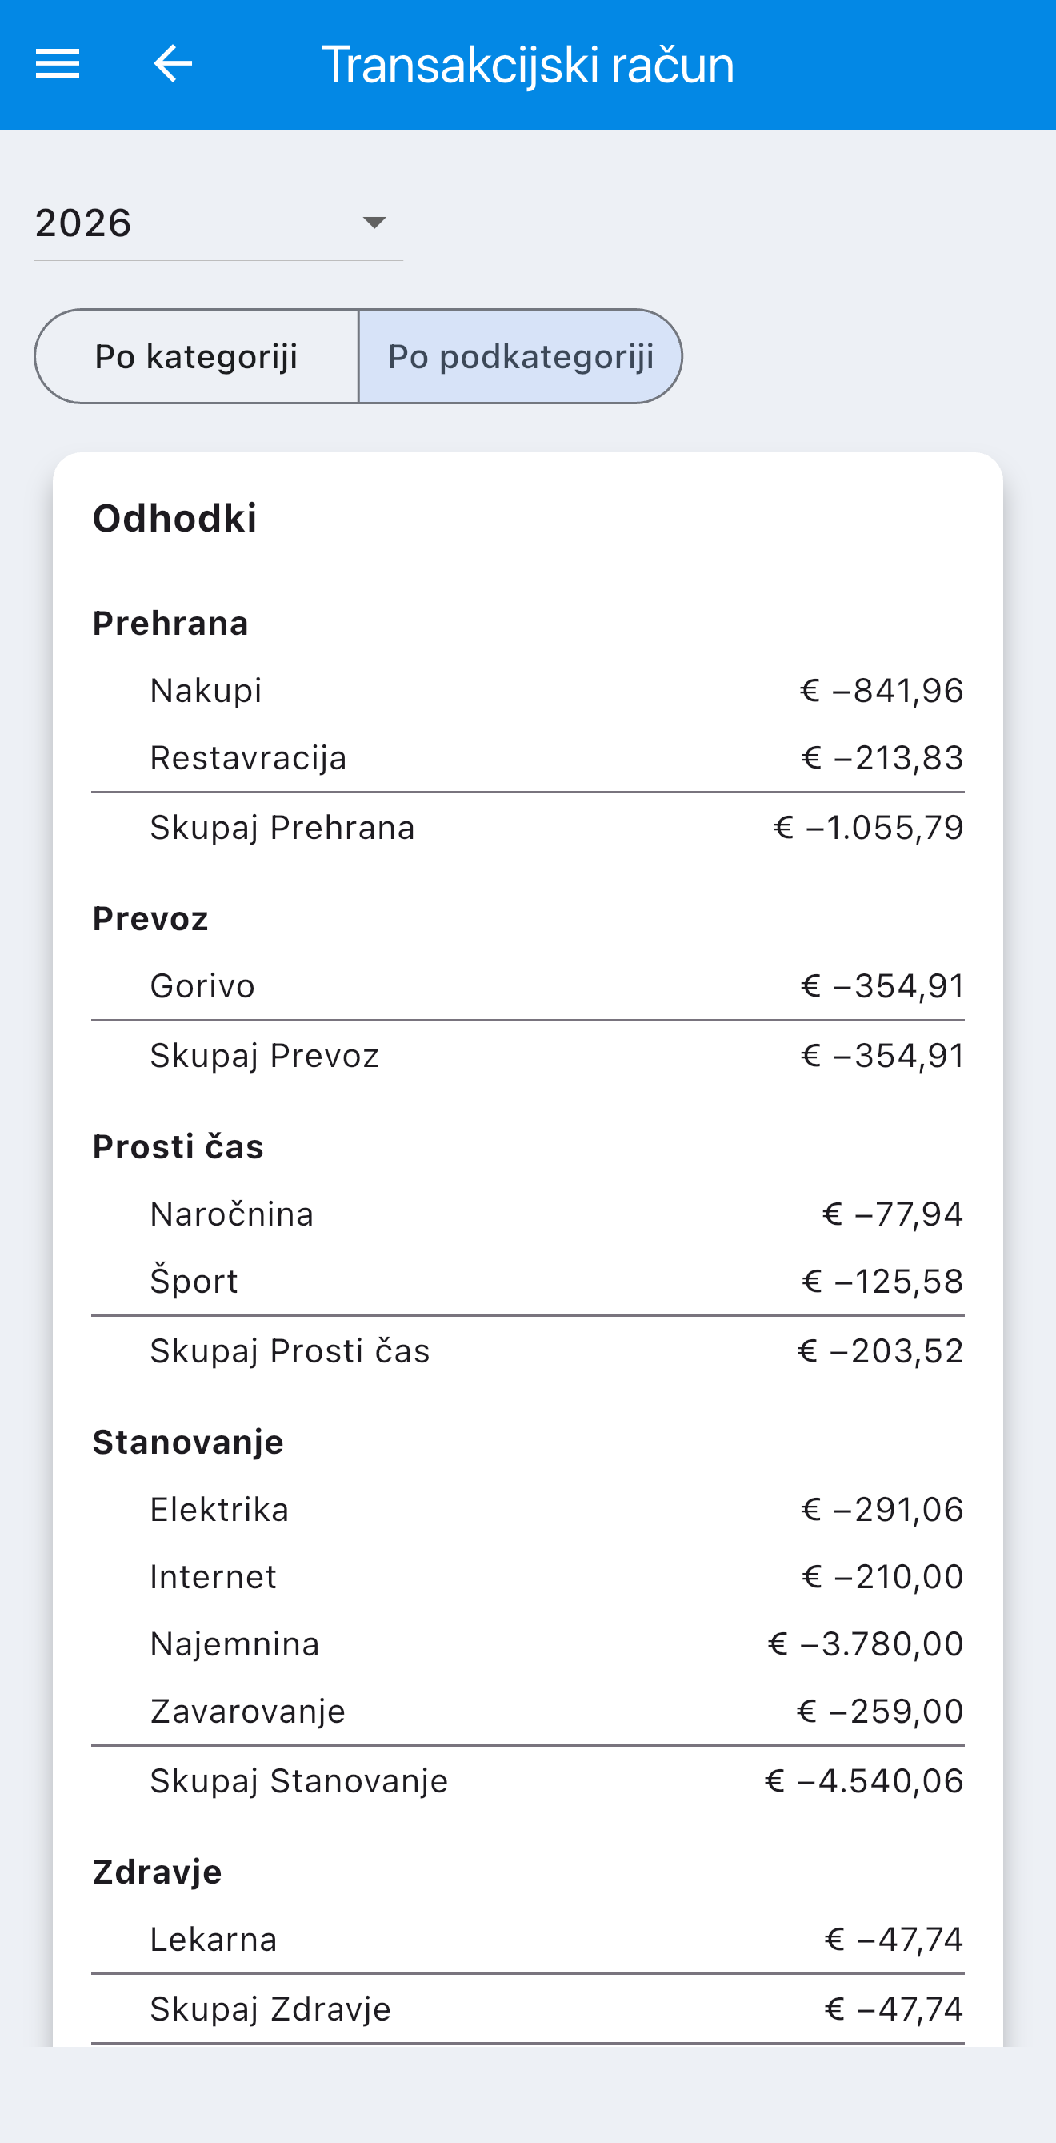This screenshot has height=2143, width=1056.
Task: Tap the Gorivo expense row
Action: tap(528, 985)
